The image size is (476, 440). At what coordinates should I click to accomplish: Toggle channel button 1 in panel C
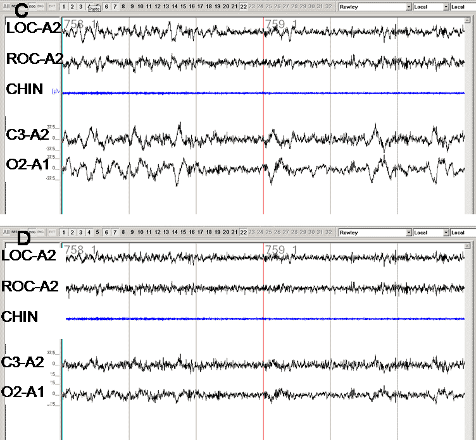click(64, 6)
